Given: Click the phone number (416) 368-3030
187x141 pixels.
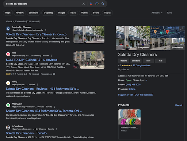Looking at the screenshot, I should click(133, 85).
